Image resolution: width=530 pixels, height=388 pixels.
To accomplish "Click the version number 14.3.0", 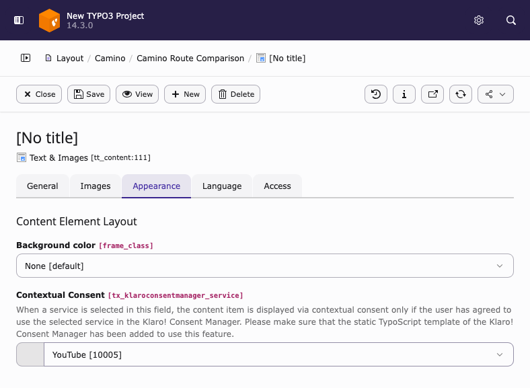I will 80,26.
